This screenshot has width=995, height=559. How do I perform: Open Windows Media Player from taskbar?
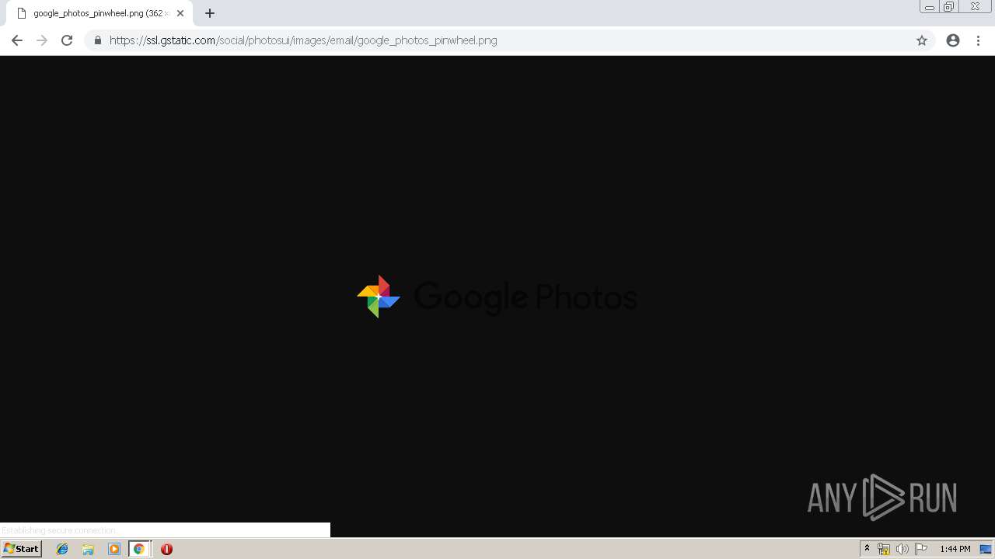(114, 549)
